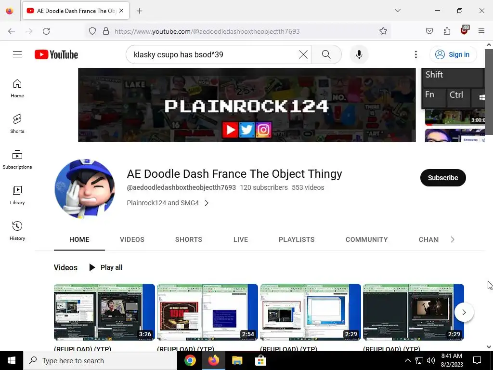Screen dimensions: 493x370
Task: Go back with Firefox back arrow
Action: pos(12,31)
